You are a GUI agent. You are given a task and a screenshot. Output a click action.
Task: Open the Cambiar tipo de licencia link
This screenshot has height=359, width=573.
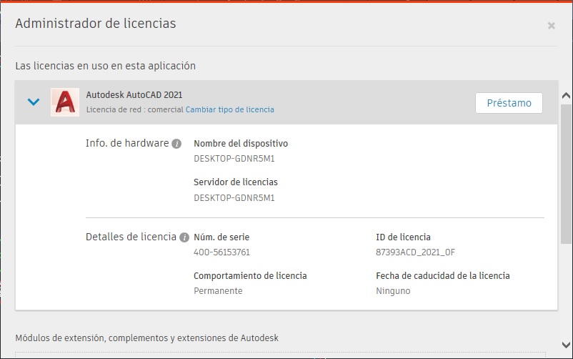click(x=230, y=109)
